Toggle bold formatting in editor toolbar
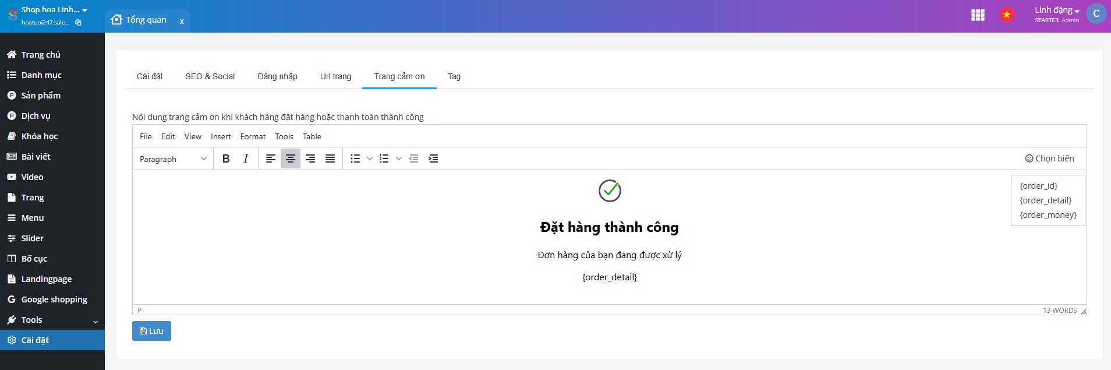 pos(226,158)
